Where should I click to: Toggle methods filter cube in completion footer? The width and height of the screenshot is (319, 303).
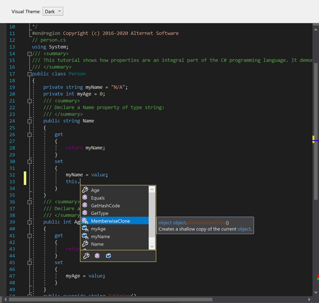97,255
